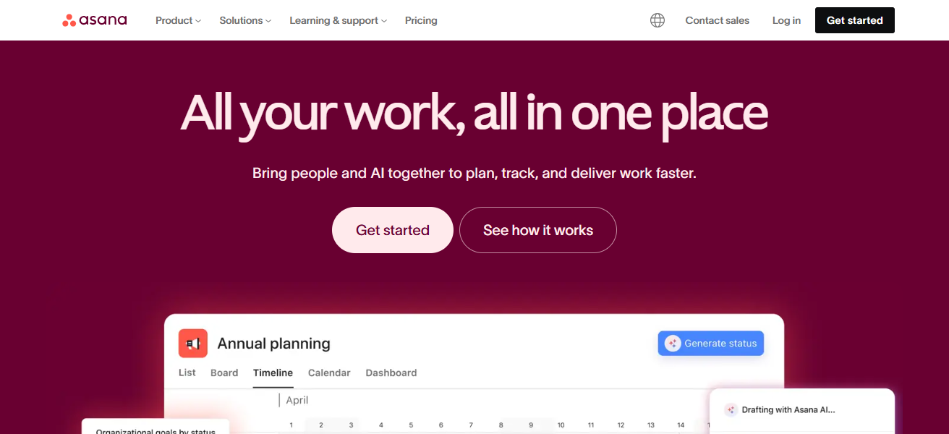
Task: Click the pink Get started hero button
Action: (393, 230)
